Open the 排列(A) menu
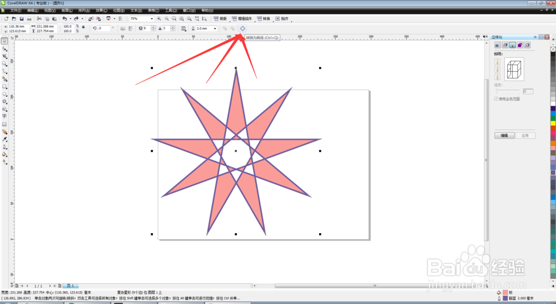The height and width of the screenshot is (304, 556). coord(84,10)
